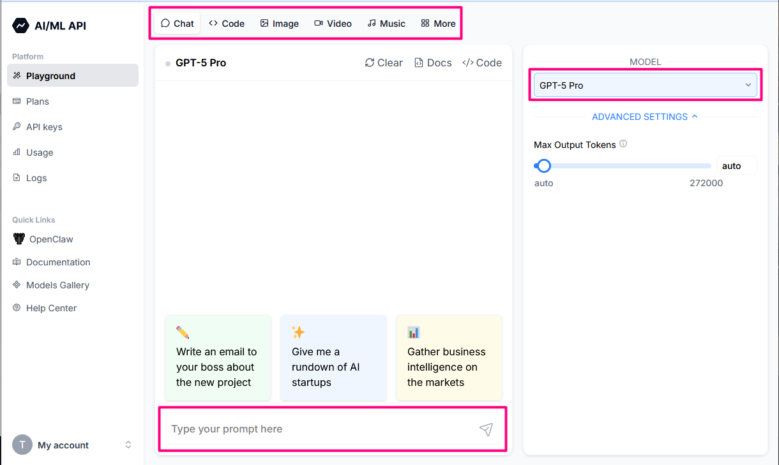
Task: Click the Video camera icon in tabs
Action: (x=319, y=24)
